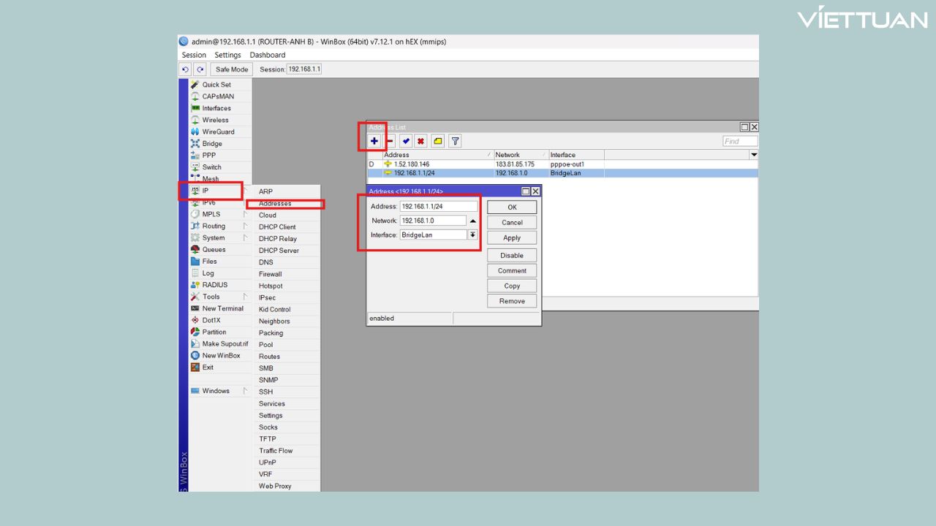Click the Redo arrow icon in toolbar
Image resolution: width=936 pixels, height=526 pixels.
click(x=200, y=69)
